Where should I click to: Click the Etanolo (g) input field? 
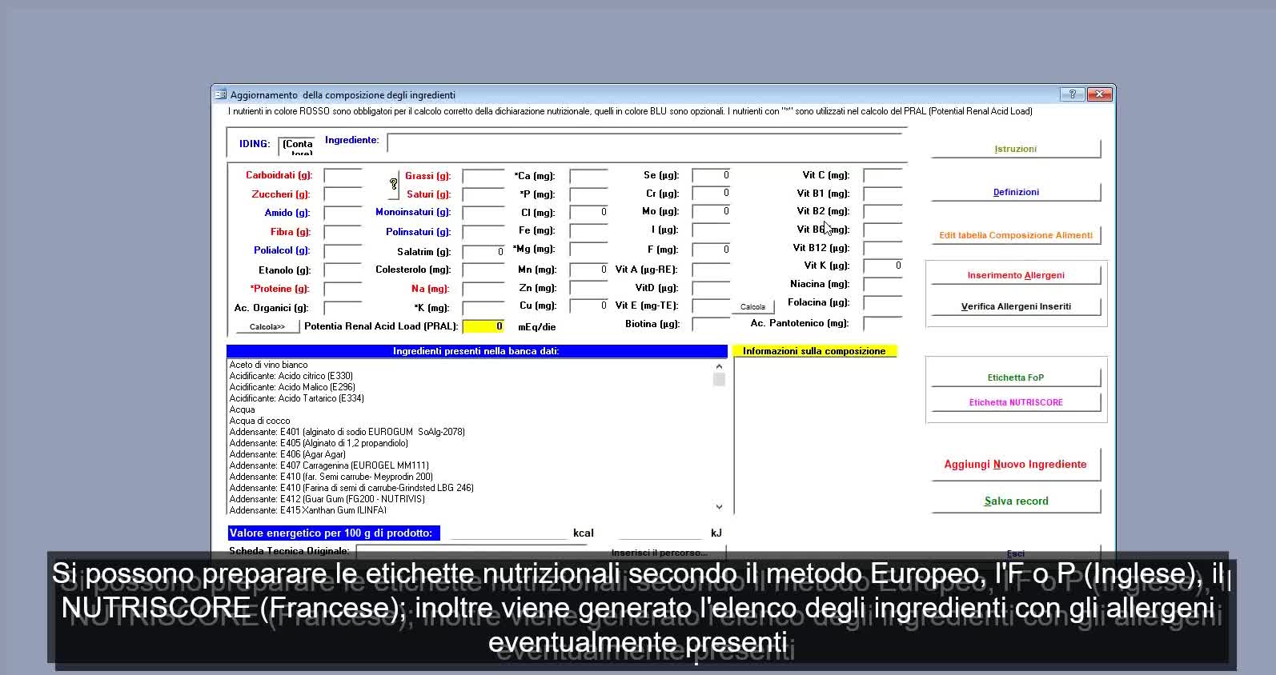343,270
